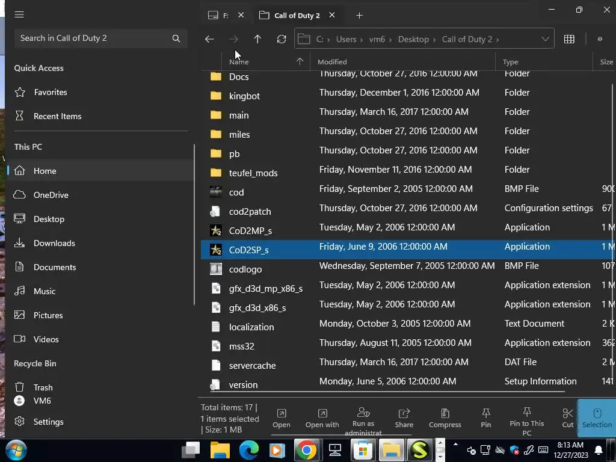
Task: Share the selected file
Action: click(x=404, y=419)
